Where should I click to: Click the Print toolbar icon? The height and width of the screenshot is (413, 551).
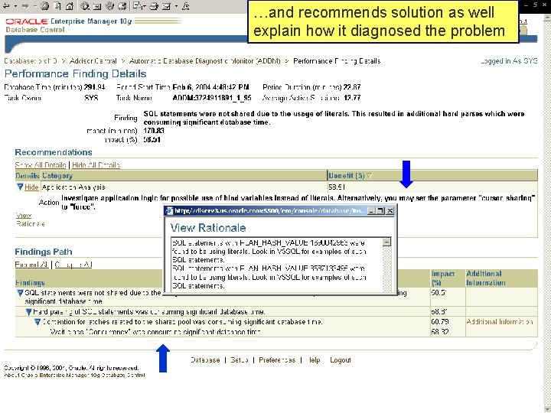click(154, 6)
